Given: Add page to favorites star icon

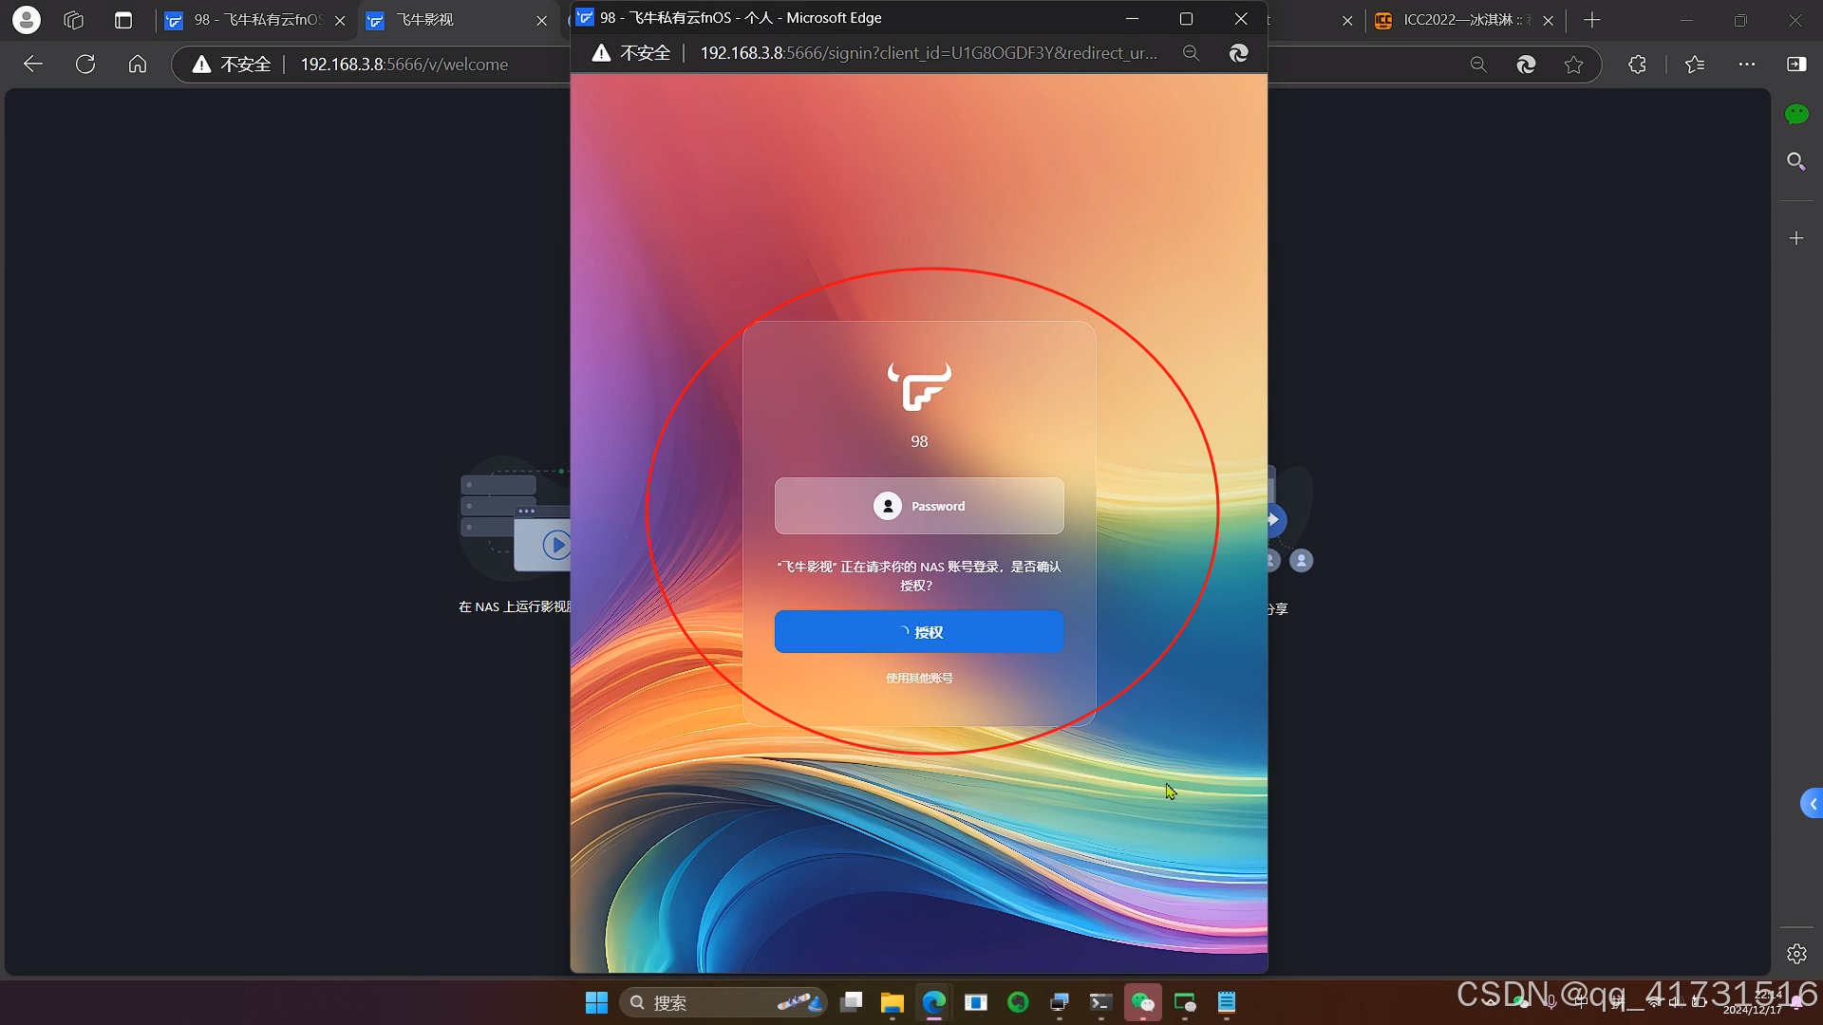Looking at the screenshot, I should point(1573,65).
